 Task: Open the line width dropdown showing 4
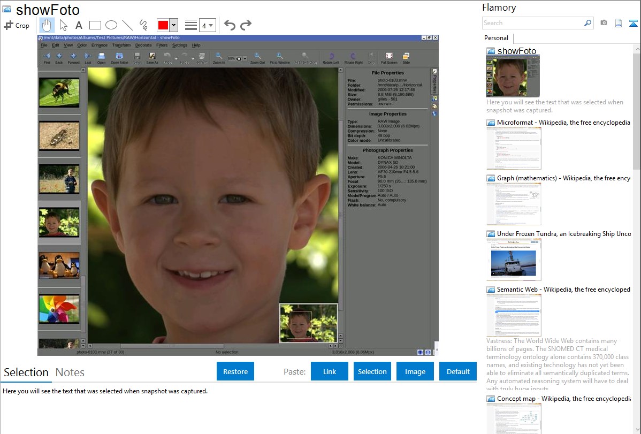207,25
